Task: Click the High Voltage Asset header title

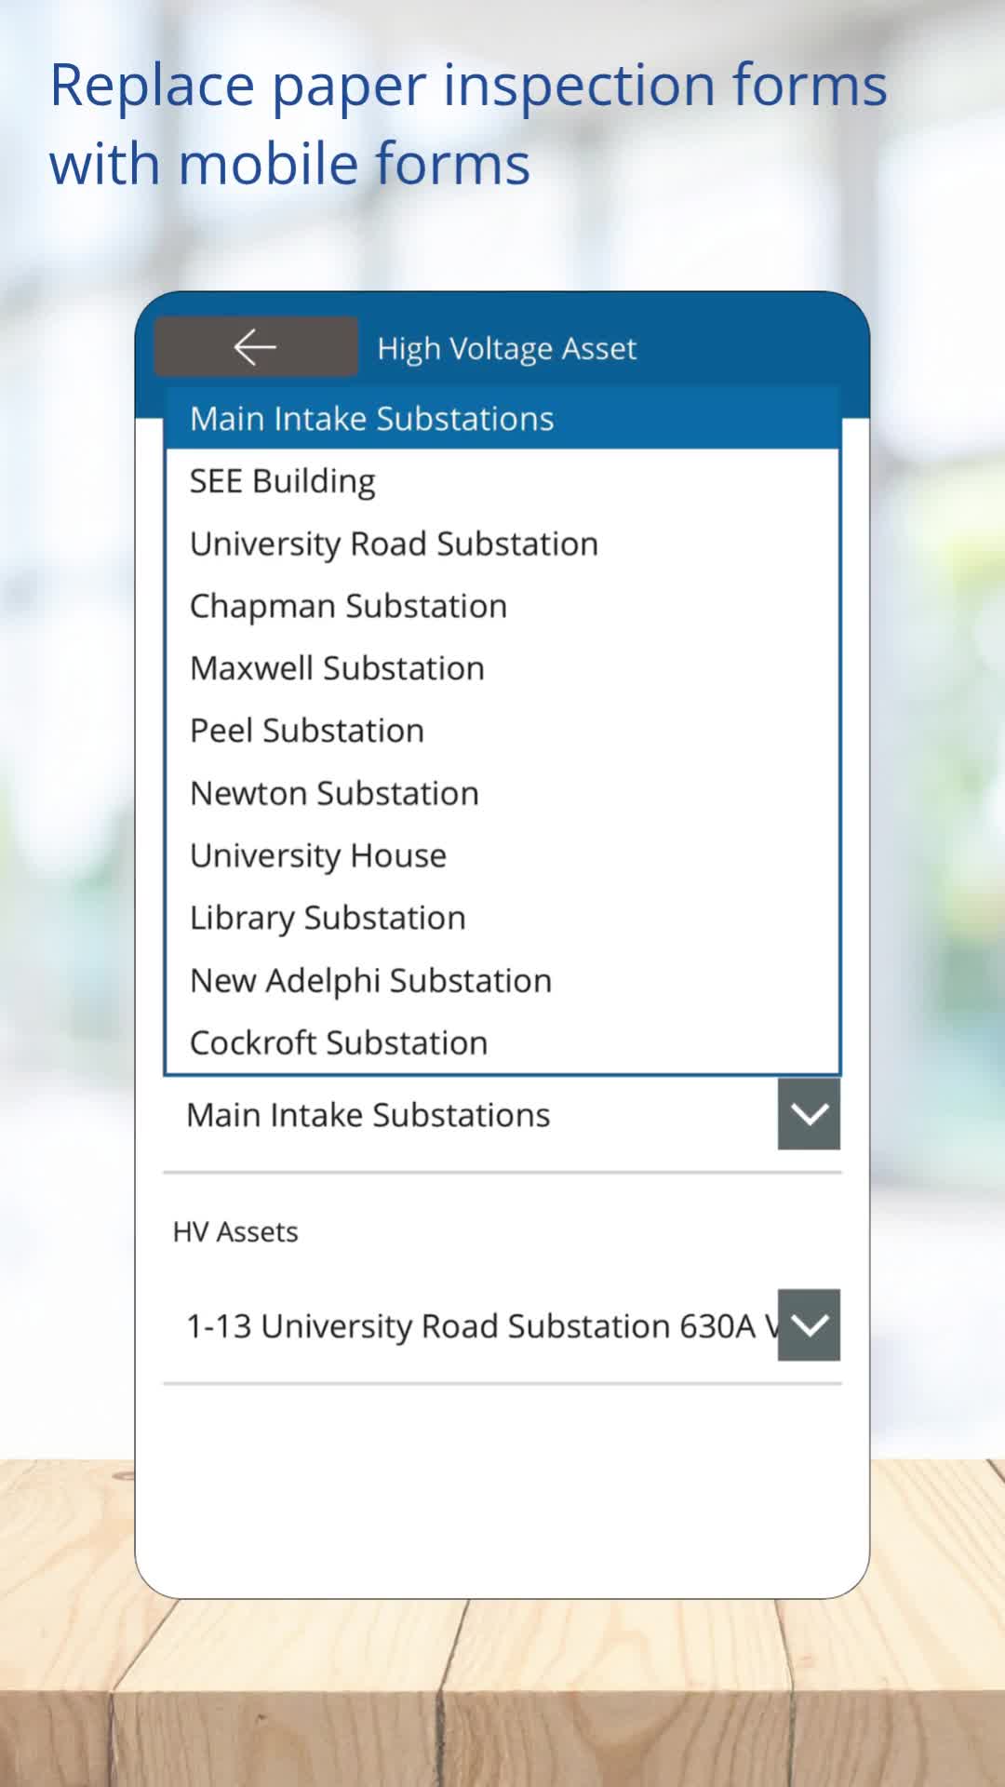Action: pos(506,348)
